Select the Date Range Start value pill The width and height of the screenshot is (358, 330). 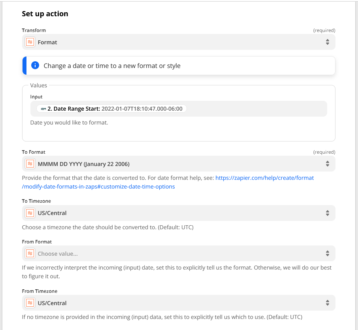point(112,109)
